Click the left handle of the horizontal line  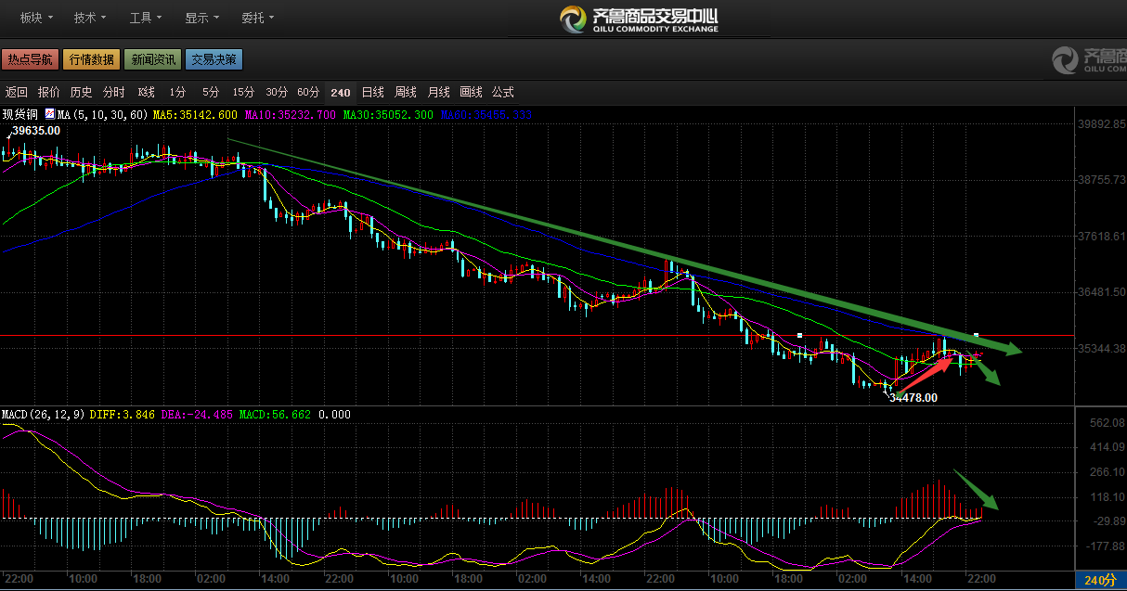799,335
